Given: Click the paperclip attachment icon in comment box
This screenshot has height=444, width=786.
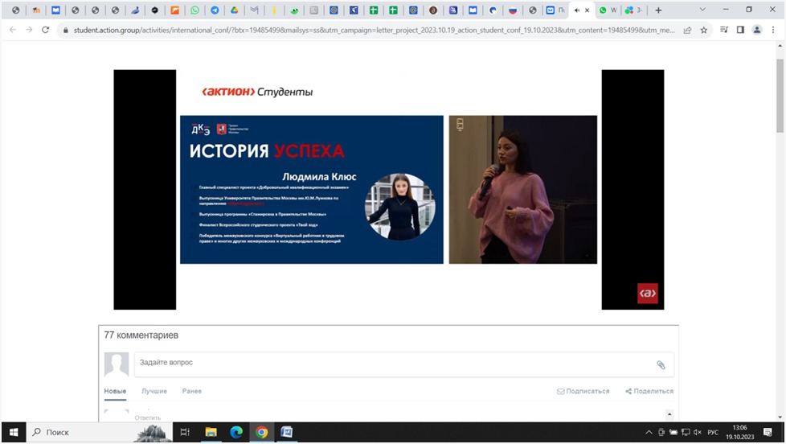Looking at the screenshot, I should click(x=661, y=364).
